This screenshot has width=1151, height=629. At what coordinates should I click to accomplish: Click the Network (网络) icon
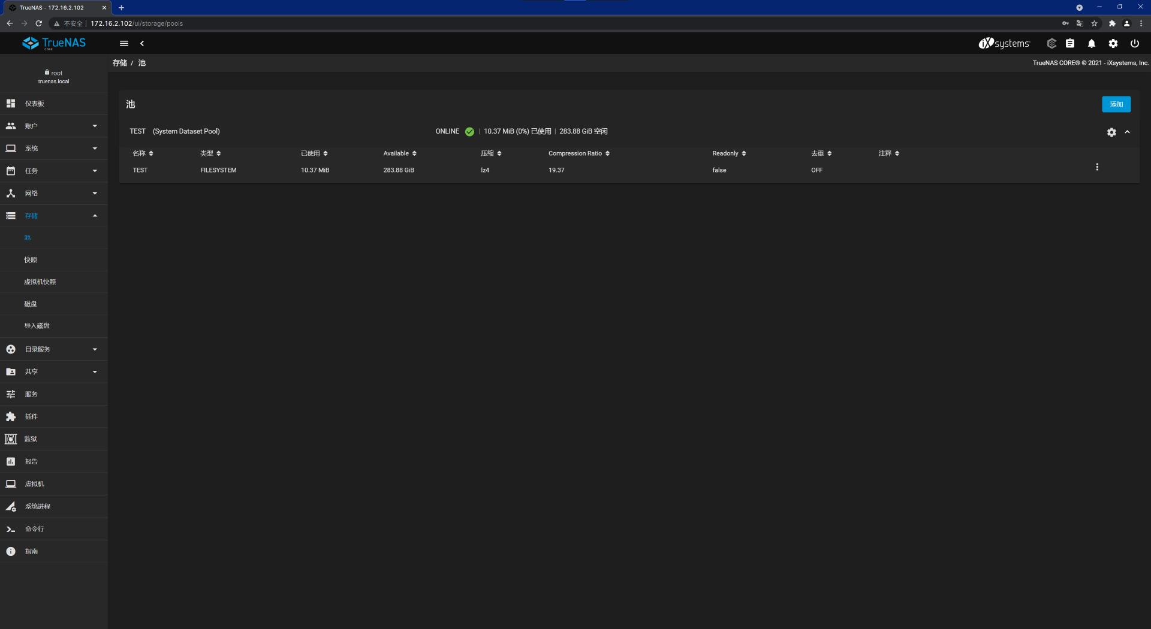click(11, 193)
